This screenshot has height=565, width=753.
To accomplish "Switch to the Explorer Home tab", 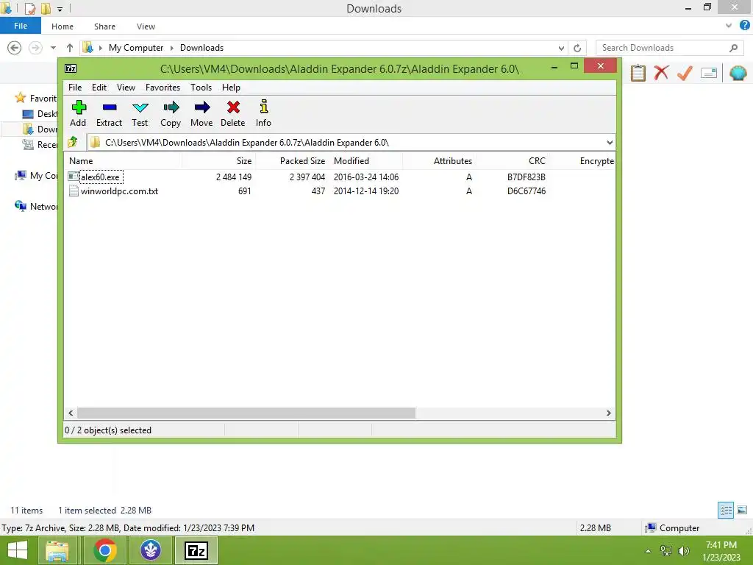I will point(63,26).
